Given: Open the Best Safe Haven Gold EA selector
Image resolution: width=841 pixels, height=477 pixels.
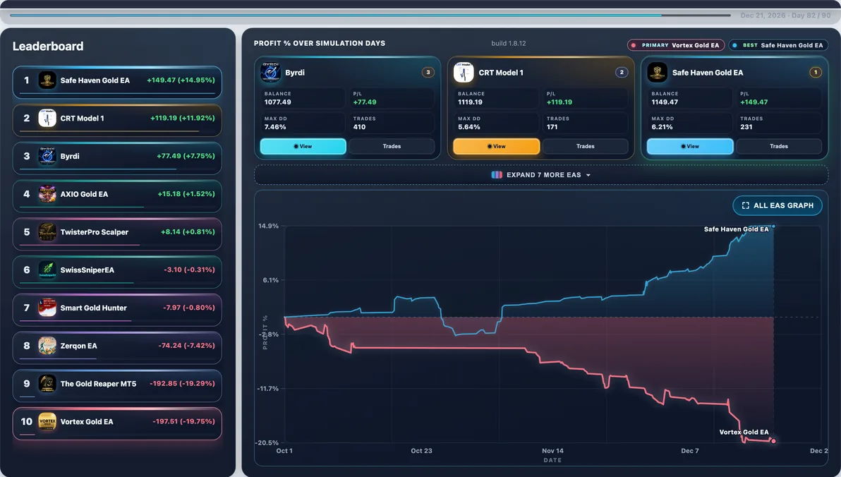Looking at the screenshot, I should [778, 46].
